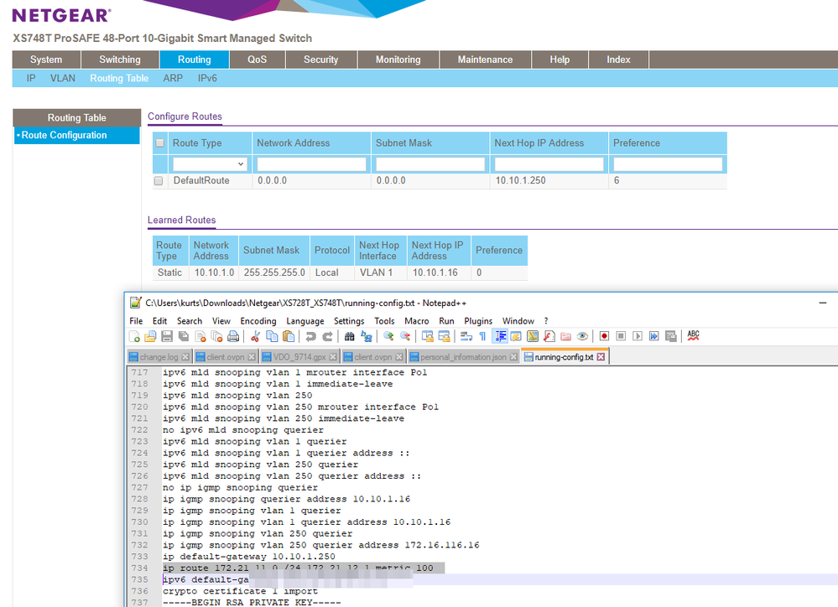
Task: Click the Zoom In toolbar icon
Action: point(388,336)
